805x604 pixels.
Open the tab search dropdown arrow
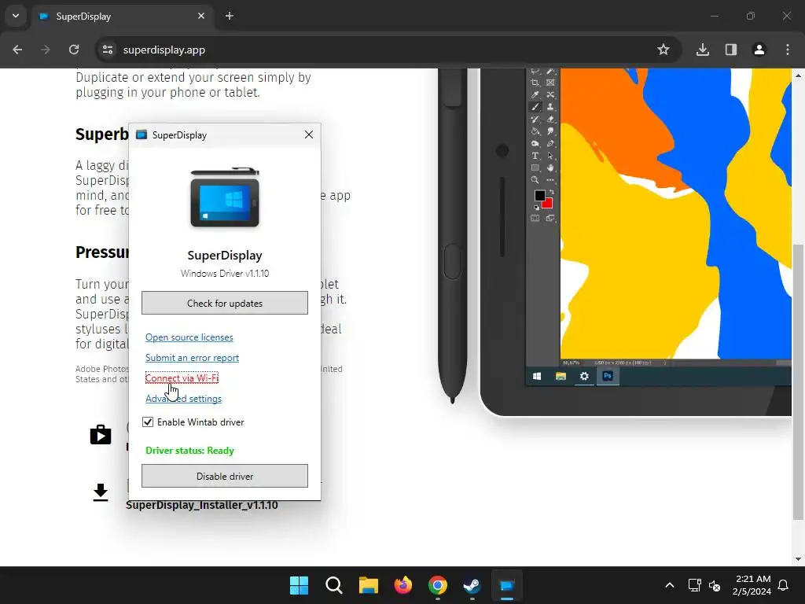pos(16,16)
